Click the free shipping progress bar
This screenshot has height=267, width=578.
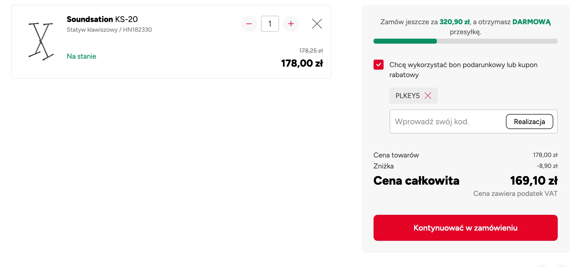click(x=465, y=41)
